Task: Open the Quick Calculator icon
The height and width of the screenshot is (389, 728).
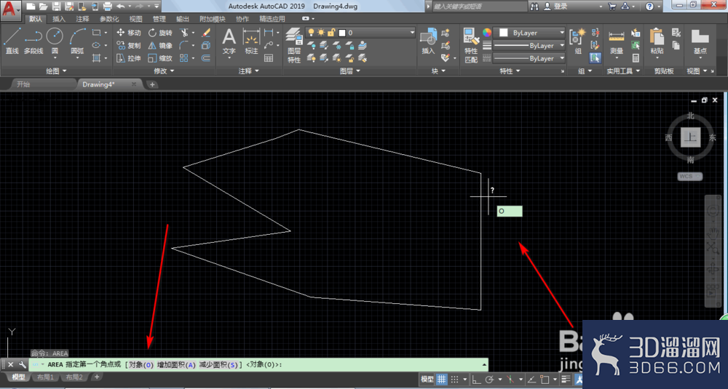Action: (x=636, y=58)
